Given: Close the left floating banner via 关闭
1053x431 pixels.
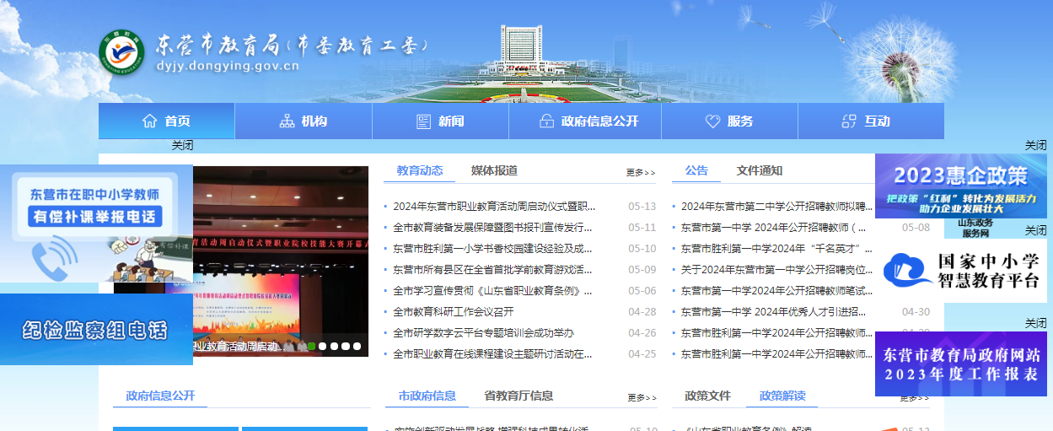Looking at the screenshot, I should click(x=182, y=145).
